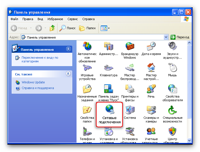The image size is (200, 152).
Task: Open Сканеры и камеры icon
Action: click(151, 110)
